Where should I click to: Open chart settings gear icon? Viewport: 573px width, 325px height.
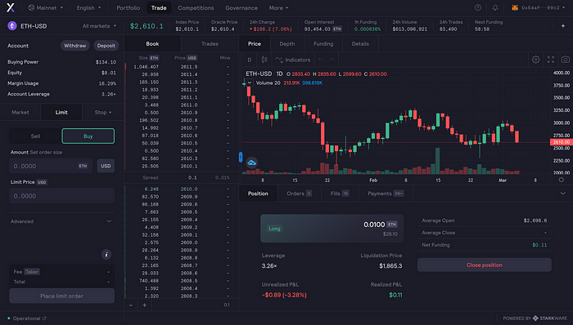[535, 60]
